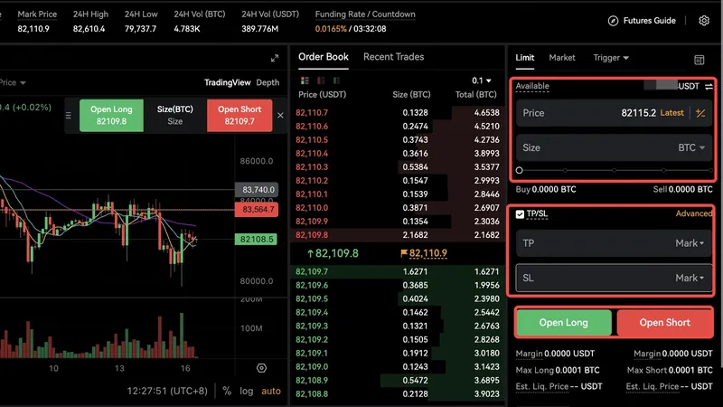Viewport: 723px width, 407px height.
Task: Switch chart to TradingView
Action: click(x=228, y=82)
